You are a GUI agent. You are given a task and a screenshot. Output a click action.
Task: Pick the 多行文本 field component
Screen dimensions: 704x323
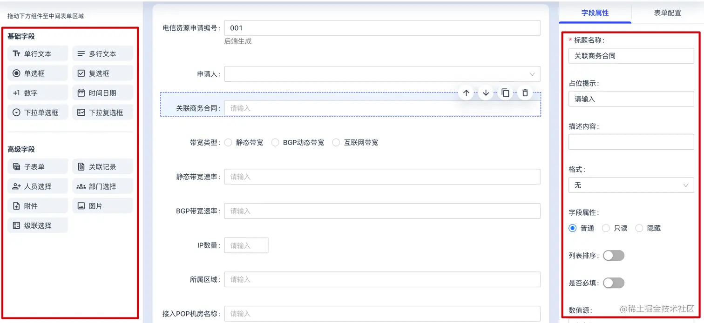tap(102, 54)
